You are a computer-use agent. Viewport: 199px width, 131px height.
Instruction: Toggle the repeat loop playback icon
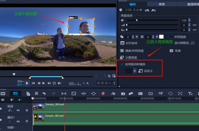coord(54,83)
